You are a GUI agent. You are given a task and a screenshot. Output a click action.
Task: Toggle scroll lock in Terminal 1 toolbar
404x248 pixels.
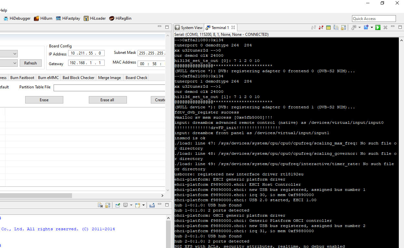pyautogui.click(x=344, y=28)
